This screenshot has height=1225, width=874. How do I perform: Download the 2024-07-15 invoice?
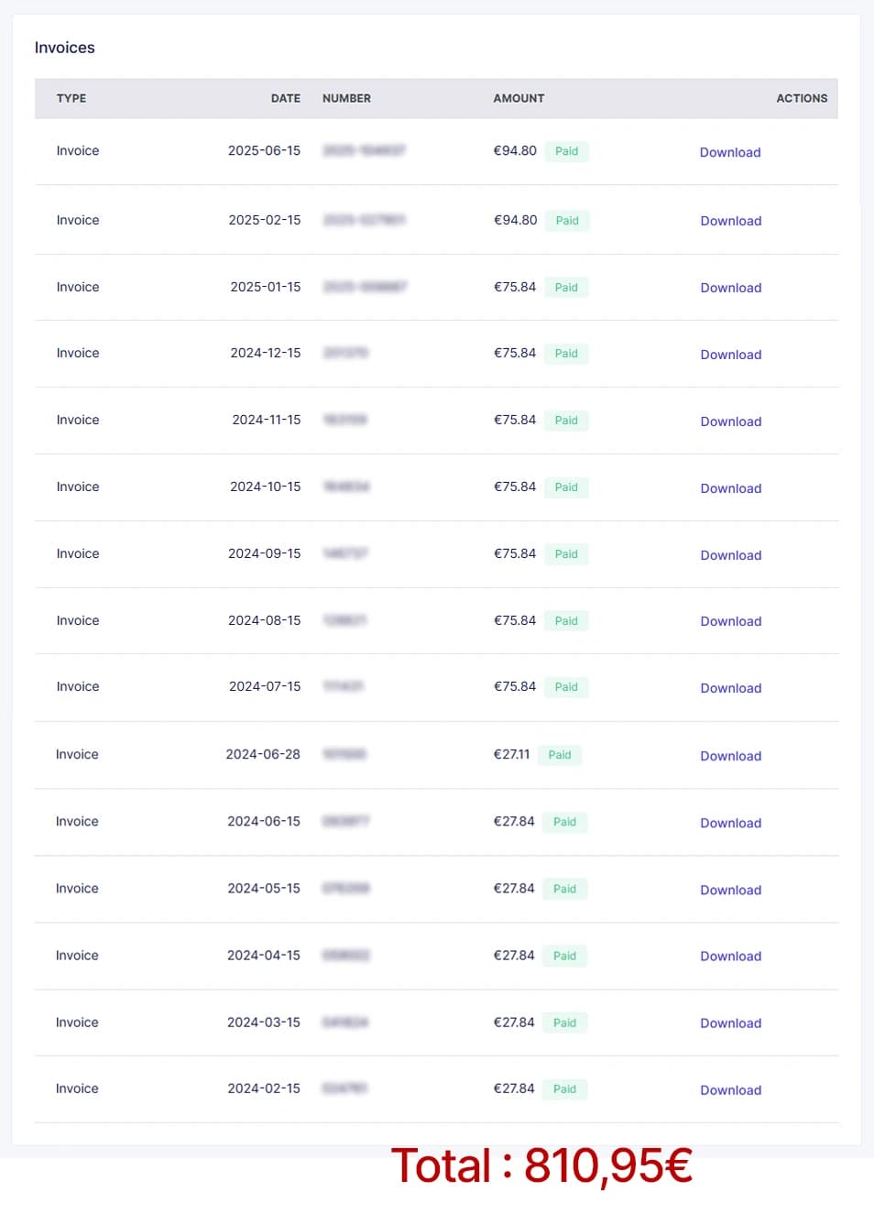coord(730,688)
